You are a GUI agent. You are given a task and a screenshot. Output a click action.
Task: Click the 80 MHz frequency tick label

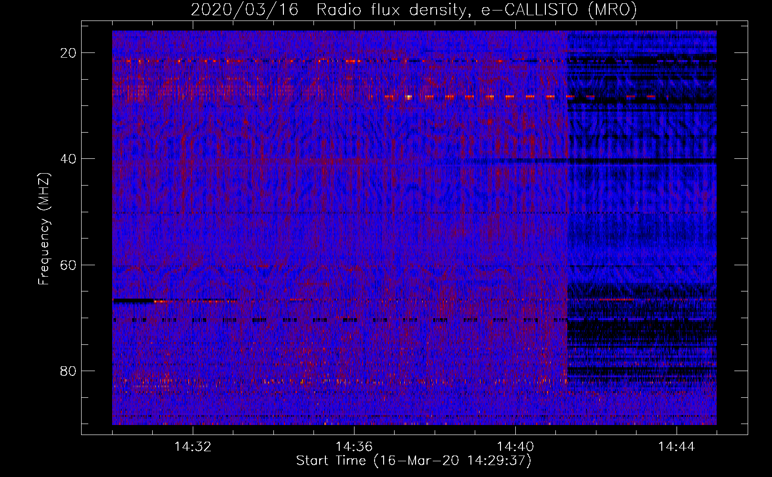coord(68,371)
